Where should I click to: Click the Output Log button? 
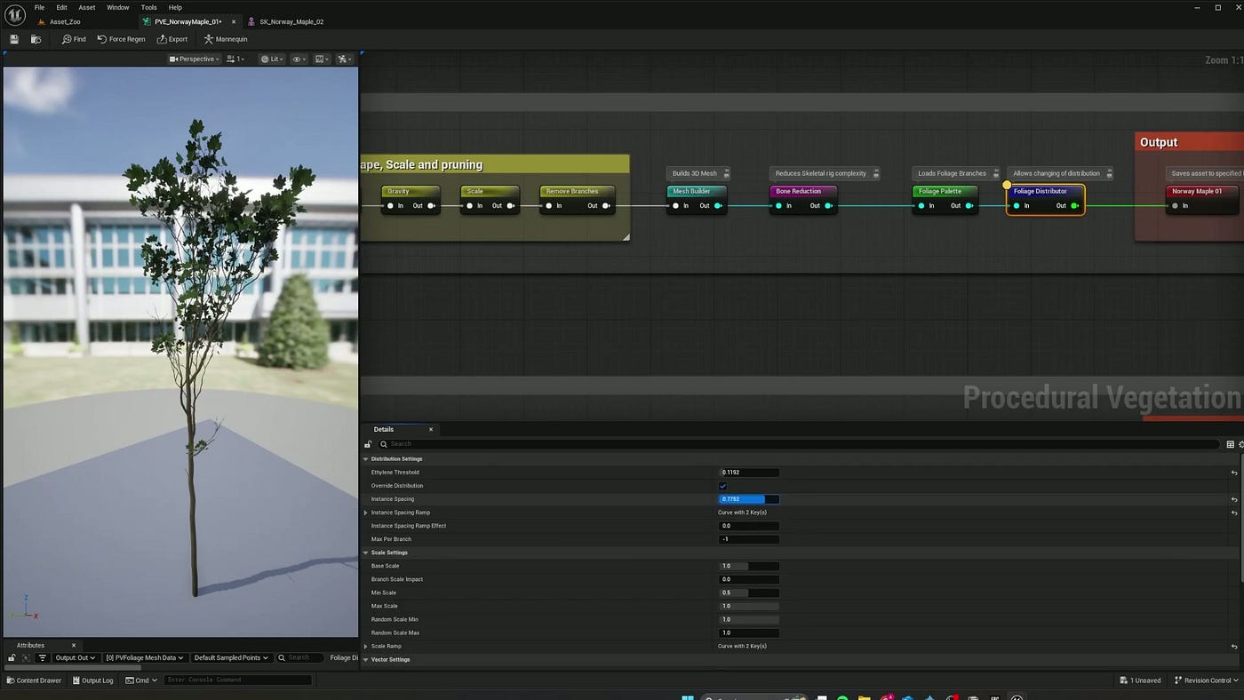coord(92,680)
